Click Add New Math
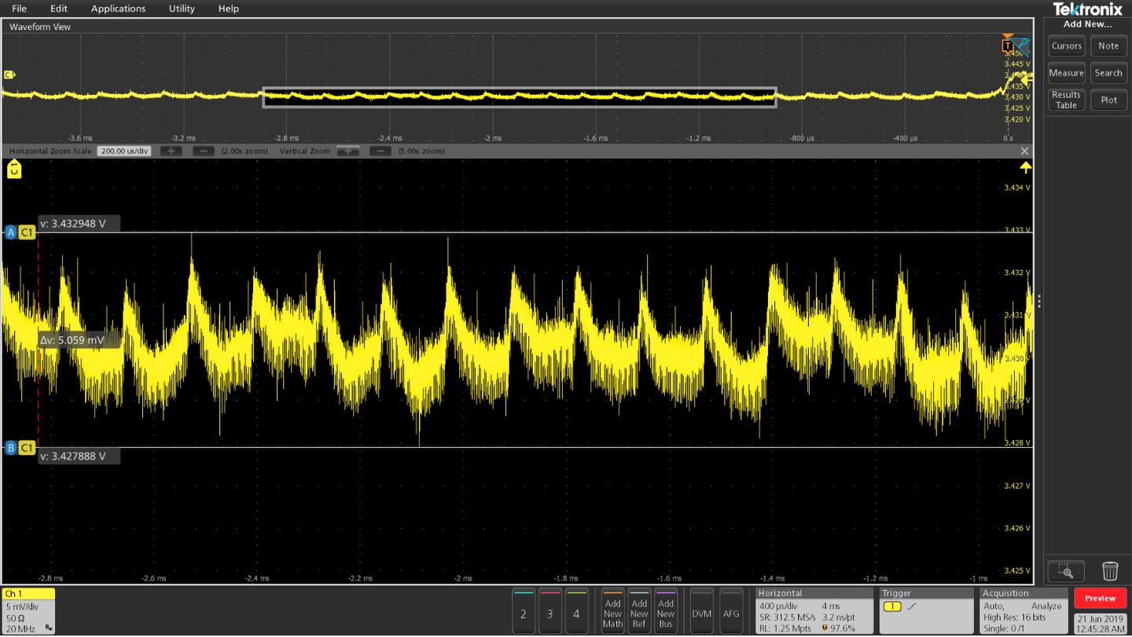Viewport: 1132px width, 637px height. point(612,610)
